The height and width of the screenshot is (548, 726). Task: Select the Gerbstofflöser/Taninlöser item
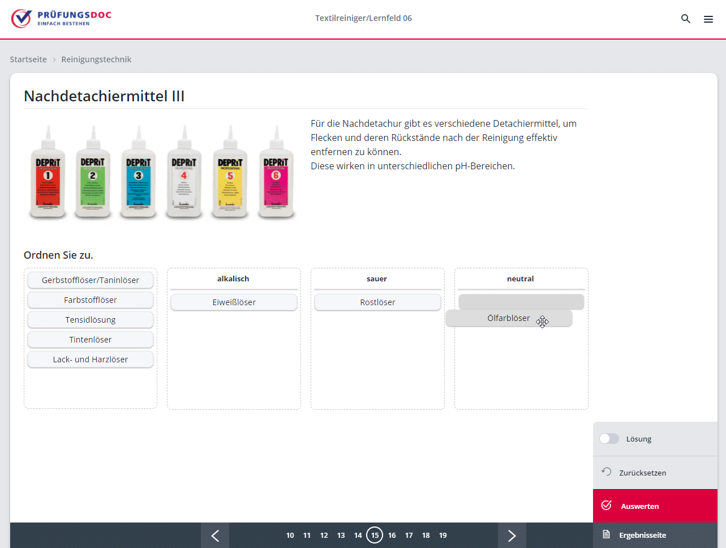(x=91, y=280)
